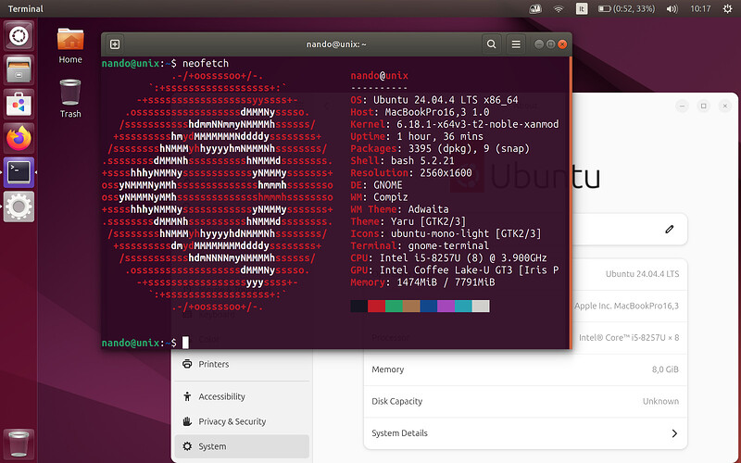Open the leftmost top bar tray indicator
The height and width of the screenshot is (463, 741).
pos(535,9)
